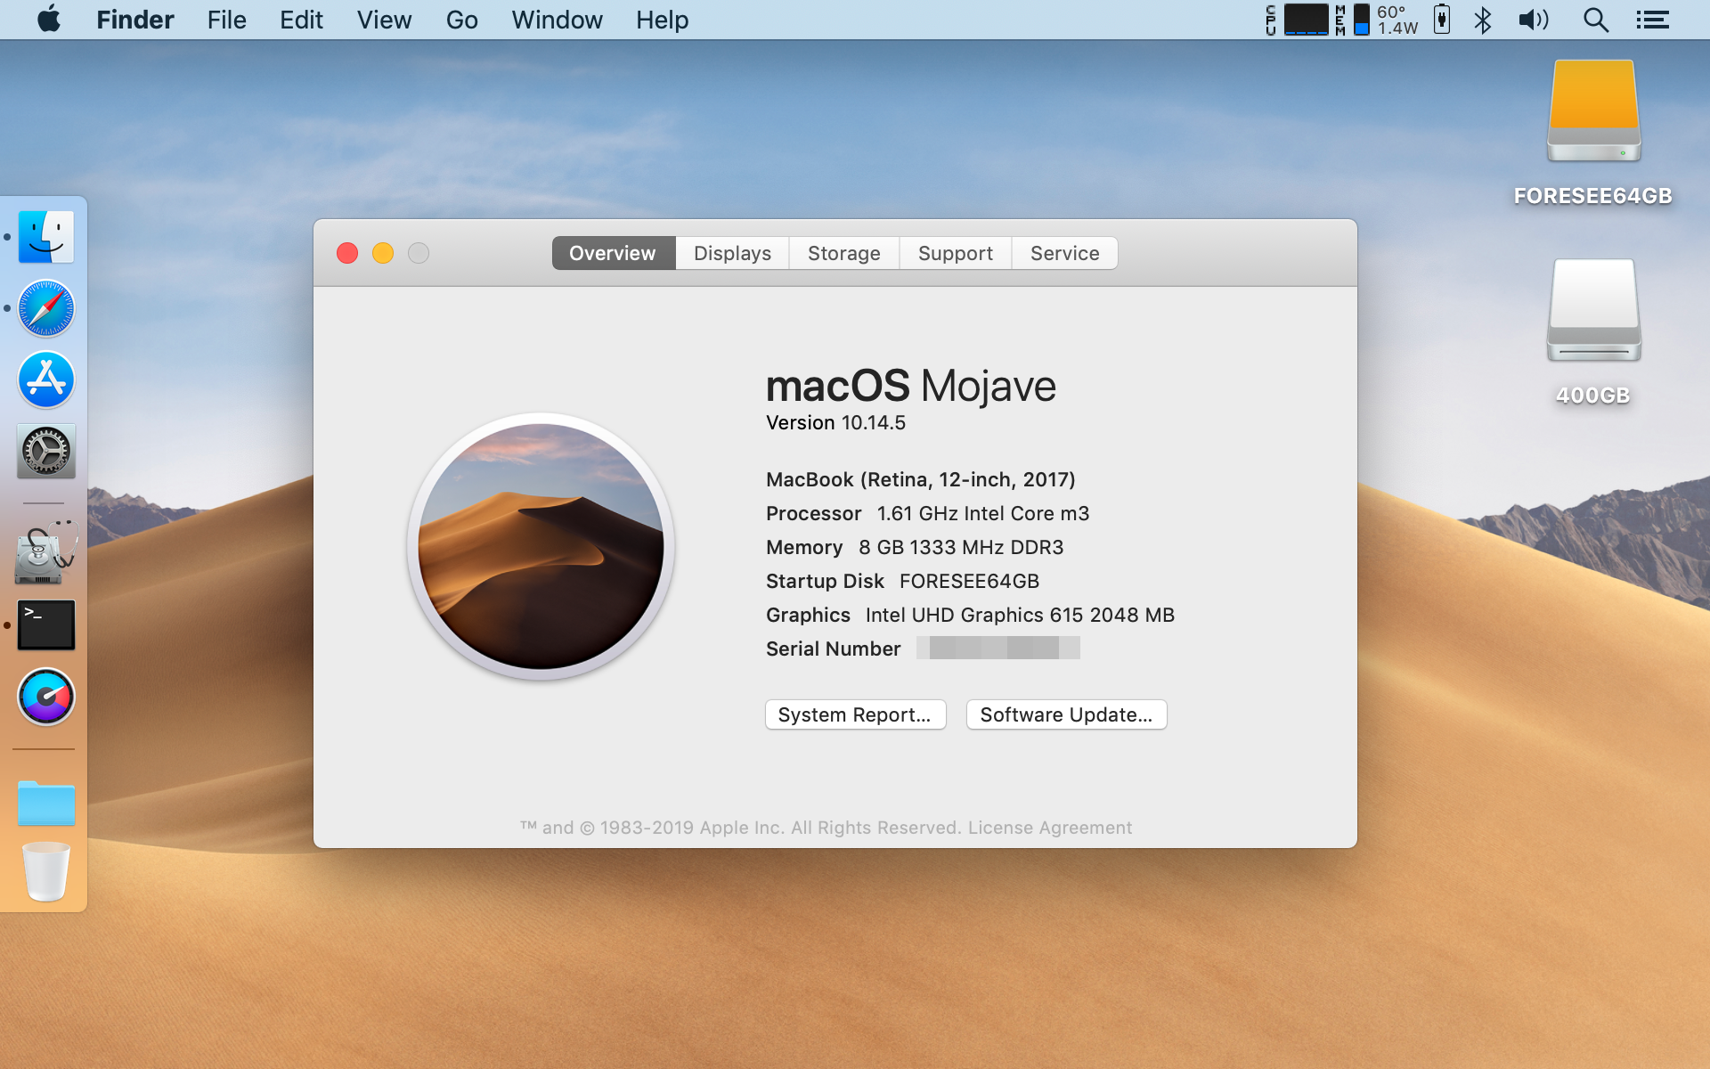This screenshot has height=1069, width=1710.
Task: Open the volume control menu
Action: (x=1534, y=20)
